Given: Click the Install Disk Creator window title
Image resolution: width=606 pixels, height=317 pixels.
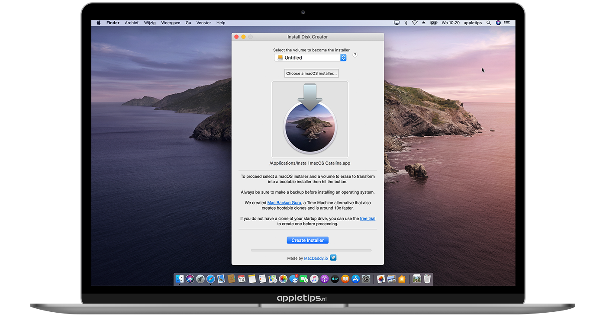Looking at the screenshot, I should coord(308,37).
